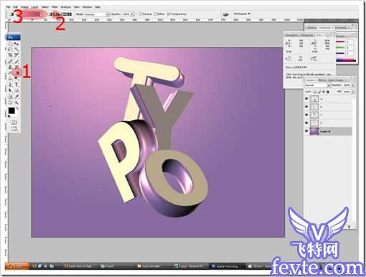Viewport: 366px width, 277px height.
Task: Open Opacity slider arrow in options bar
Action: click(x=133, y=14)
